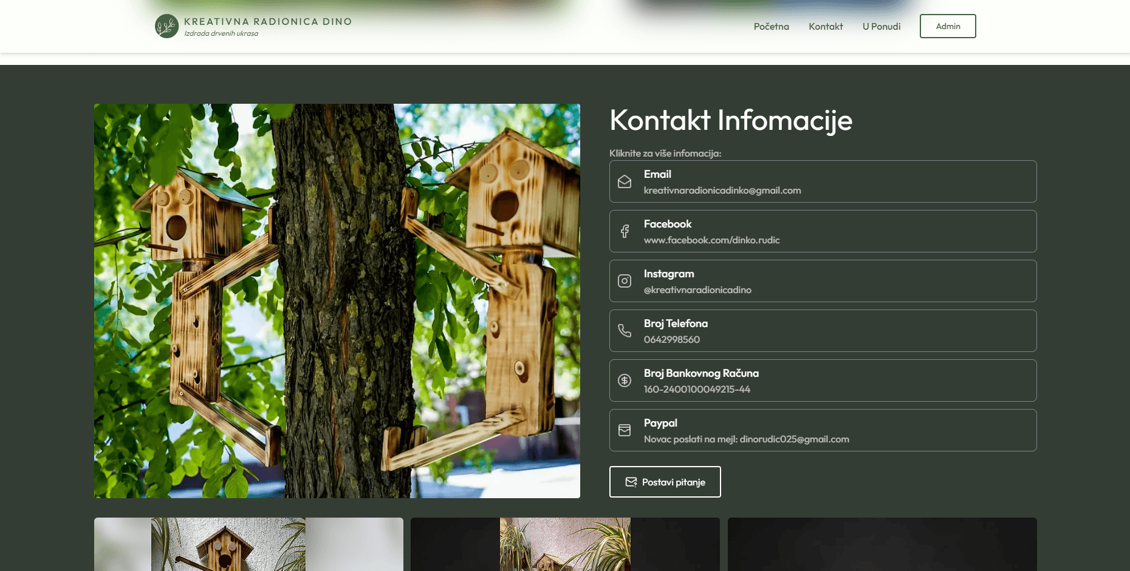
Task: Click the email address kreativnaradionicadinko@gmail.com
Action: (x=722, y=191)
